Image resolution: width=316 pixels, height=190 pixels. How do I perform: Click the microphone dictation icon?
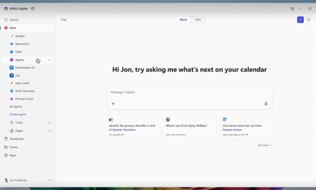[x=266, y=103]
